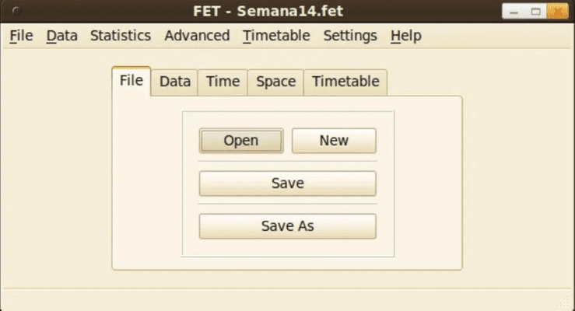575x311 pixels.
Task: Open the Advanced menu
Action: [x=197, y=36]
